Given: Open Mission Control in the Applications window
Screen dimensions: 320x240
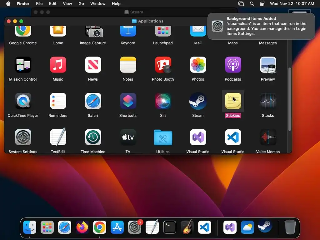Looking at the screenshot, I should pyautogui.click(x=23, y=65).
